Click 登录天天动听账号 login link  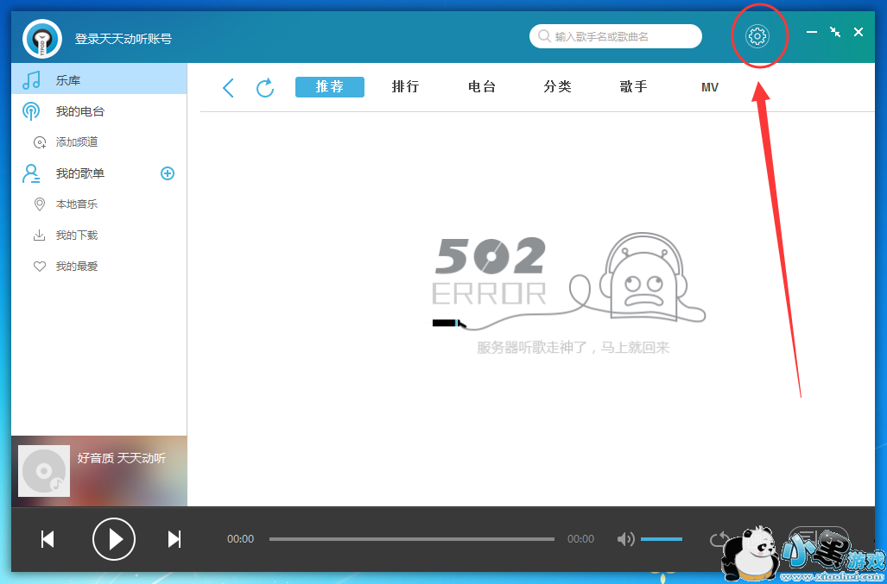tap(124, 39)
